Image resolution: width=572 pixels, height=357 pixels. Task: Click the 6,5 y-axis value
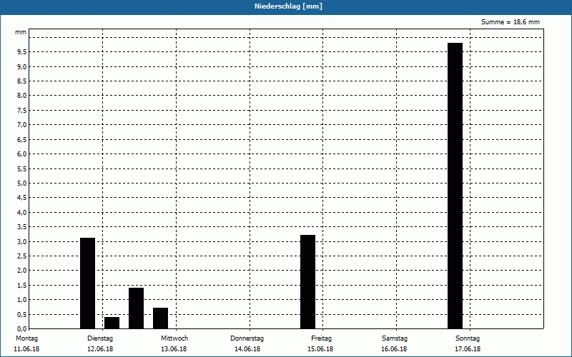(21, 139)
